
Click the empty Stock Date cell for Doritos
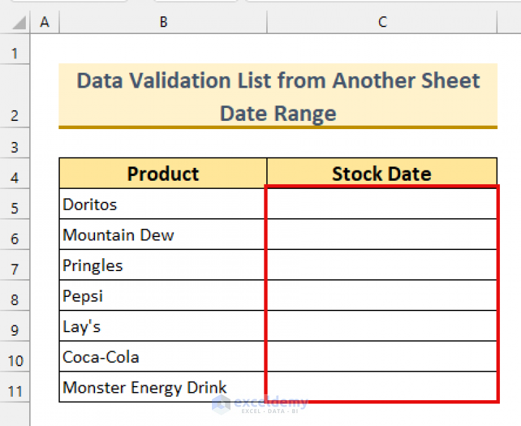(382, 205)
